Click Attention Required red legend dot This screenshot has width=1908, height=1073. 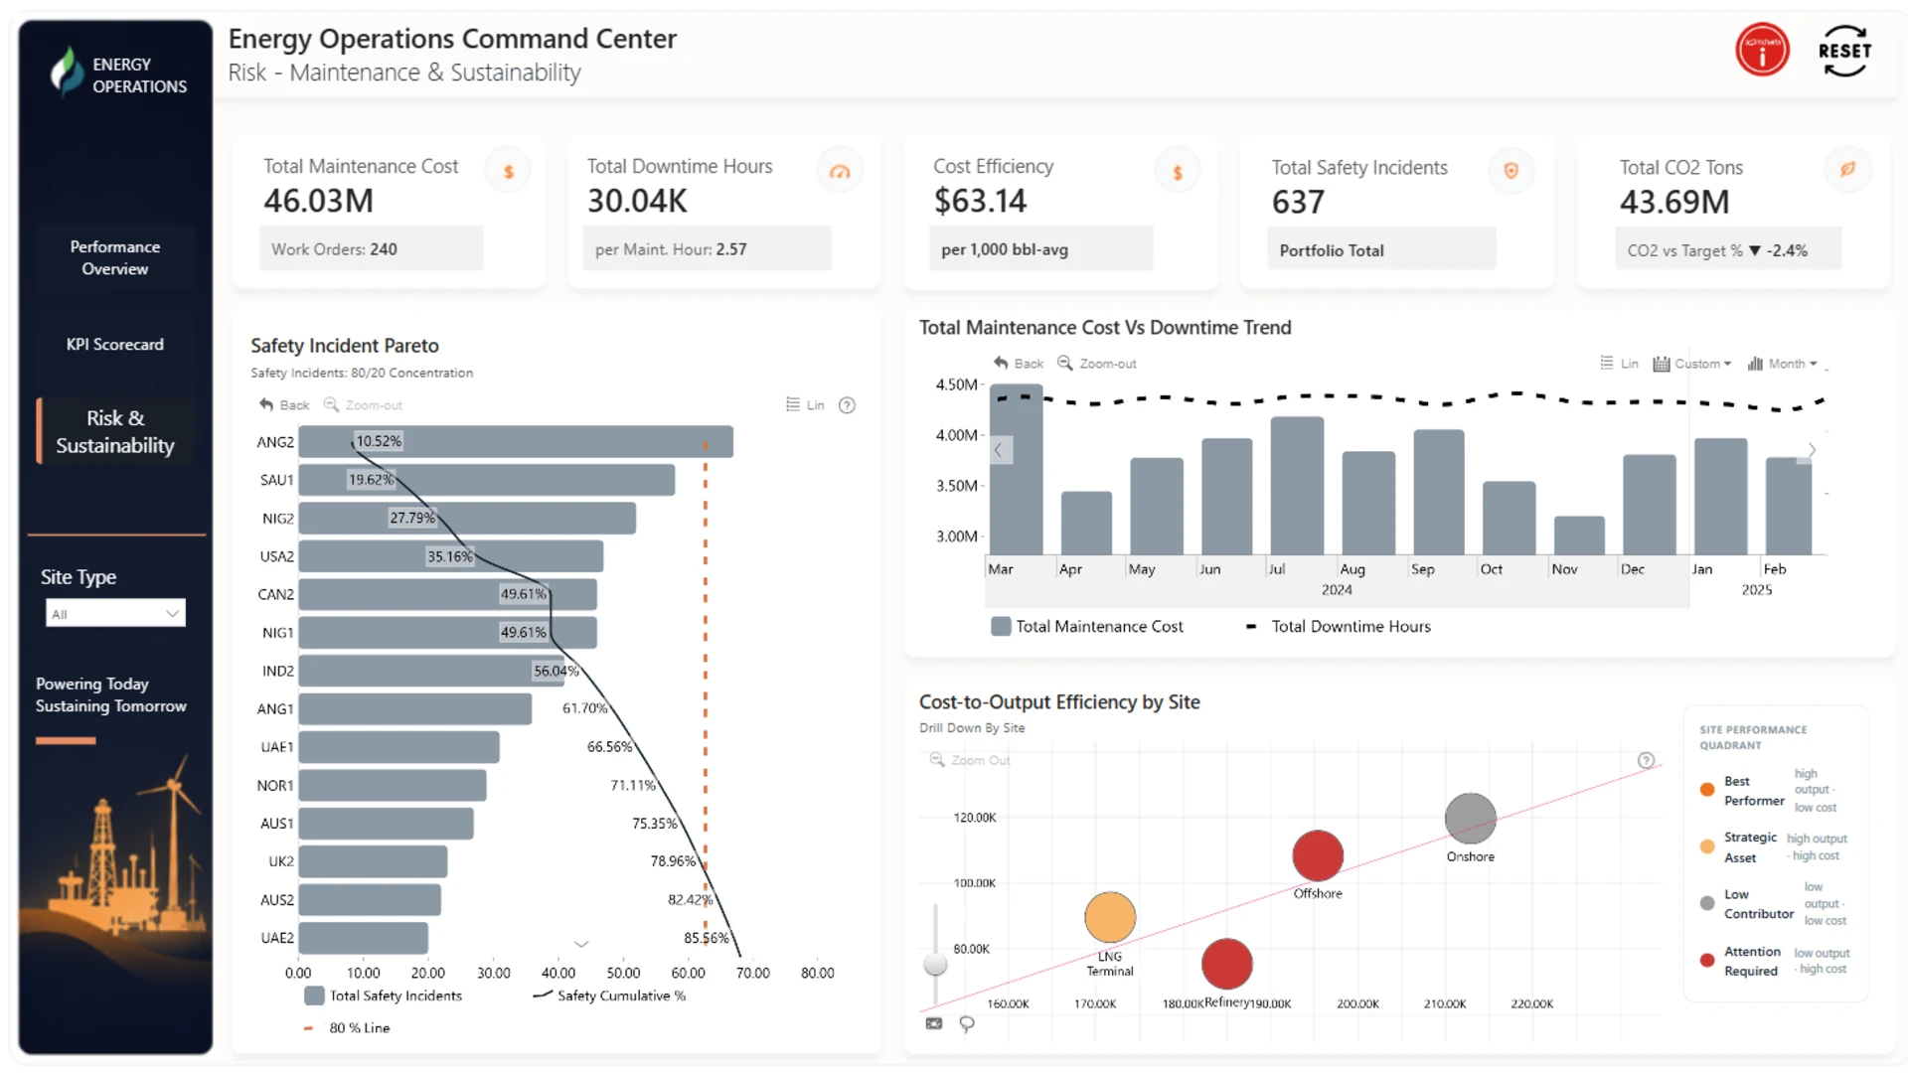tap(1707, 960)
